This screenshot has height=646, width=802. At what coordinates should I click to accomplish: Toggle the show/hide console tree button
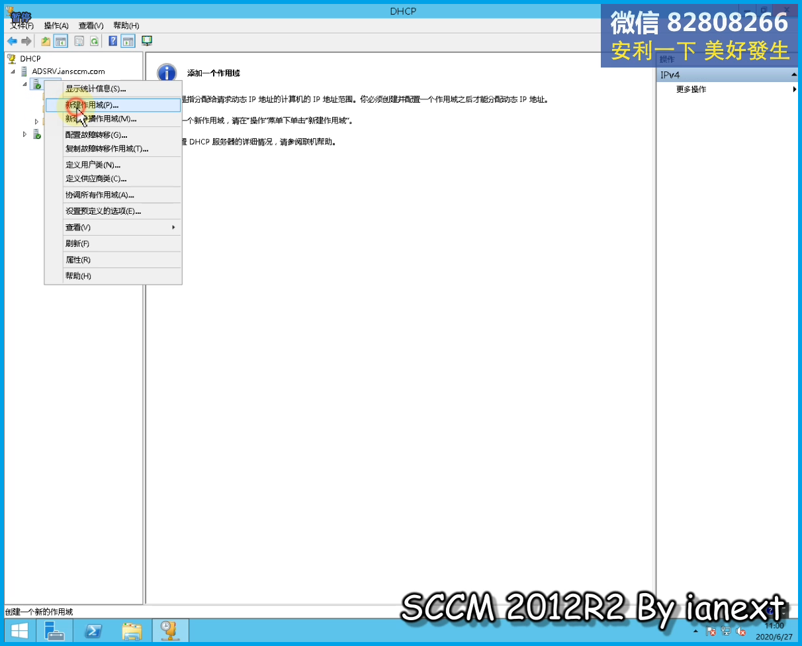[61, 41]
